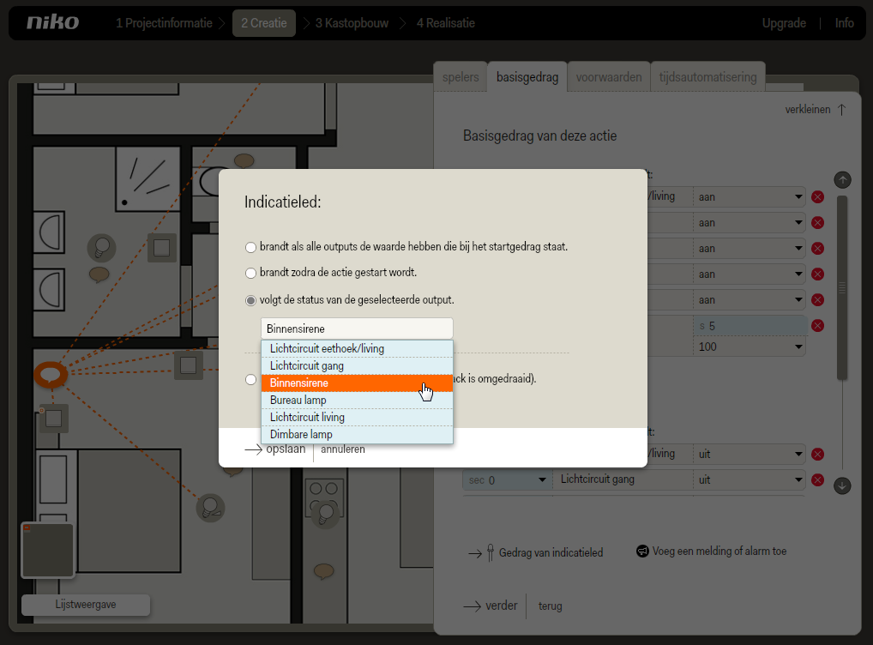Open the 'sec 0' delay dropdown
The image size is (873, 645).
507,480
